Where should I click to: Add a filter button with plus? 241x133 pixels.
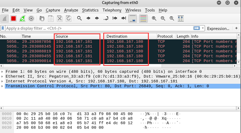point(236,28)
